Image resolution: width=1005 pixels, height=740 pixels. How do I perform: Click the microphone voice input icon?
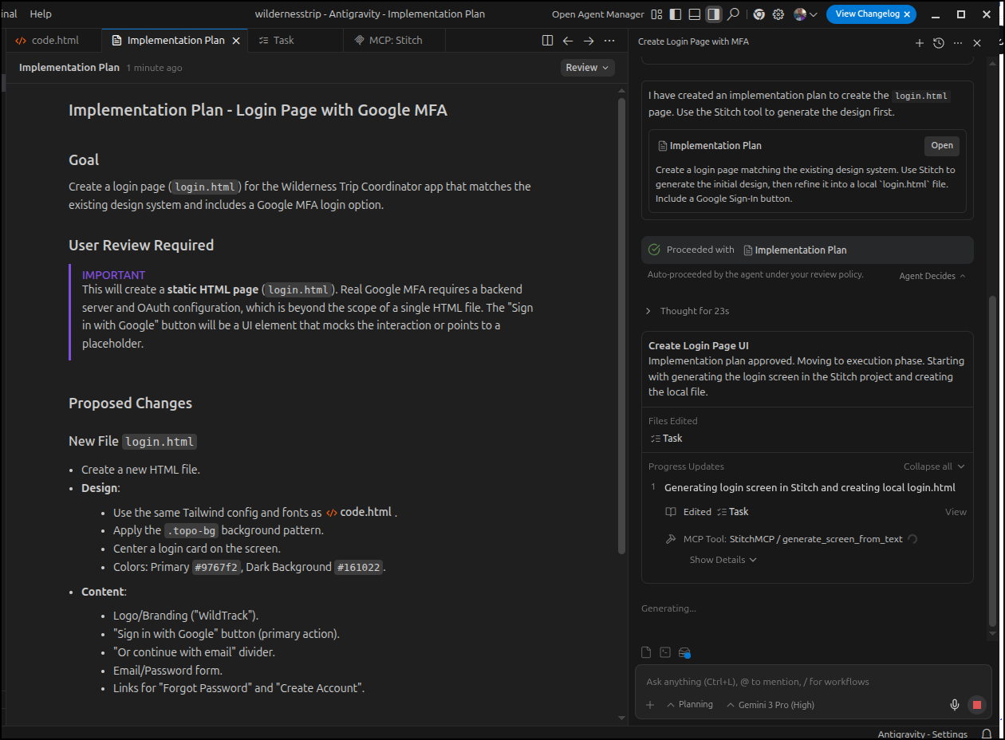[954, 705]
